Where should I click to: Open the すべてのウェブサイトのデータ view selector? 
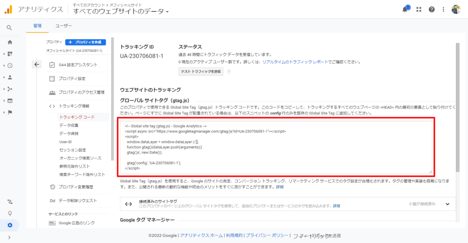[121, 11]
